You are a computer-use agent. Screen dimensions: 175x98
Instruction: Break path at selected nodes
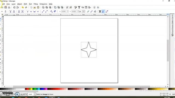[14, 11]
